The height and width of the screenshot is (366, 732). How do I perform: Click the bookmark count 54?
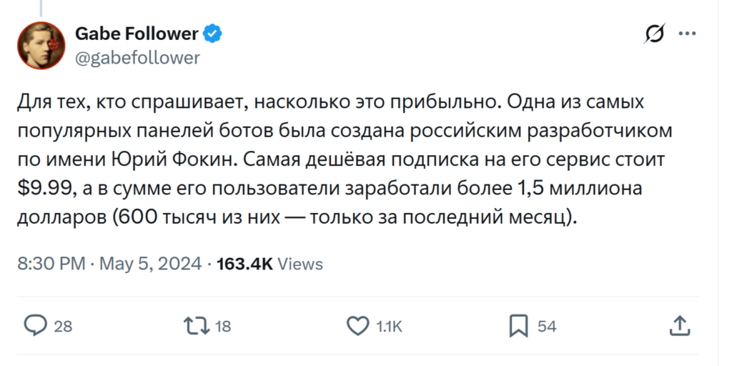(x=547, y=327)
